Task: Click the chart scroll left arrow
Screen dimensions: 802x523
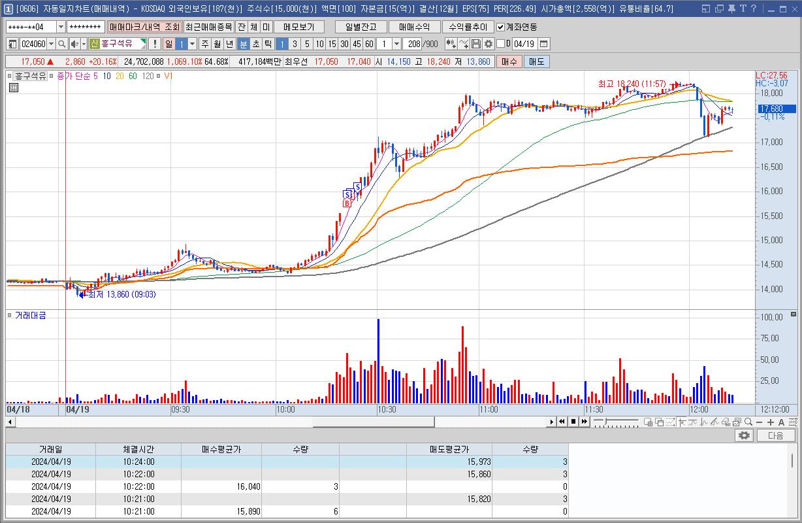Action: (x=10, y=422)
